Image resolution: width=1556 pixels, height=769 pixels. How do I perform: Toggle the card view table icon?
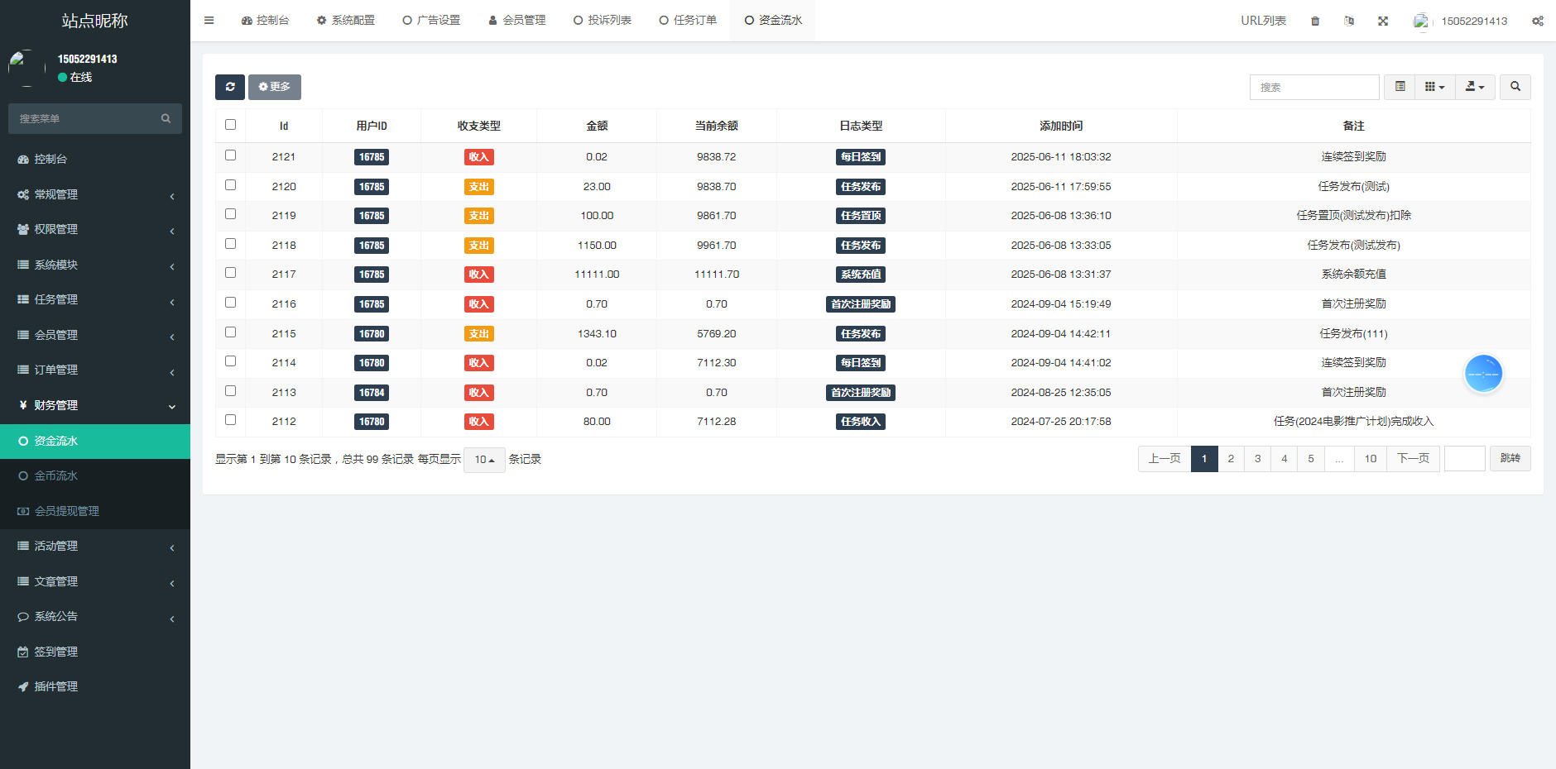tap(1400, 87)
